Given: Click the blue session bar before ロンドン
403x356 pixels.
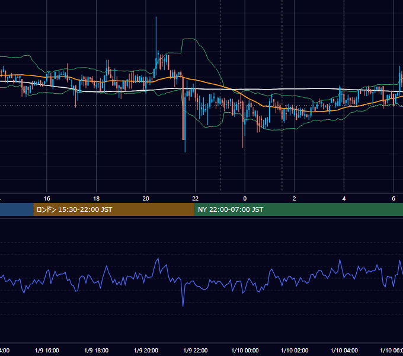Looking at the screenshot, I should click(x=17, y=209).
